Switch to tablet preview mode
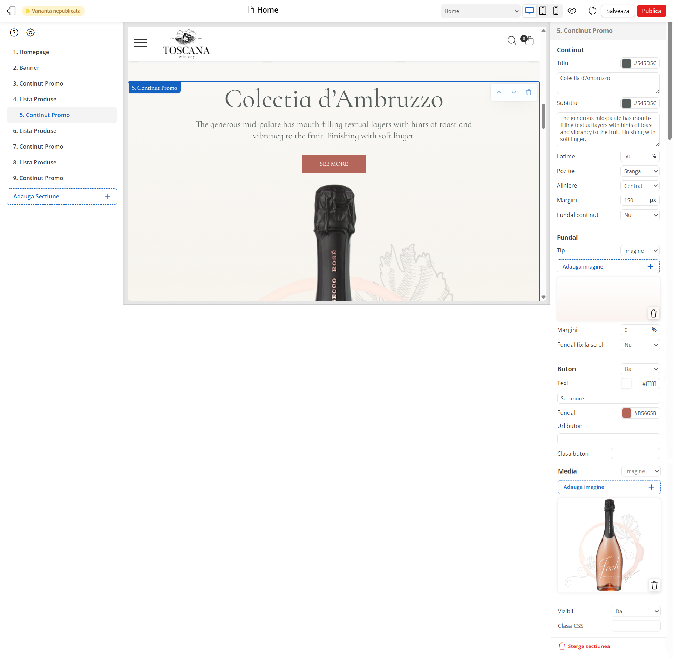The image size is (673, 659). pyautogui.click(x=543, y=11)
